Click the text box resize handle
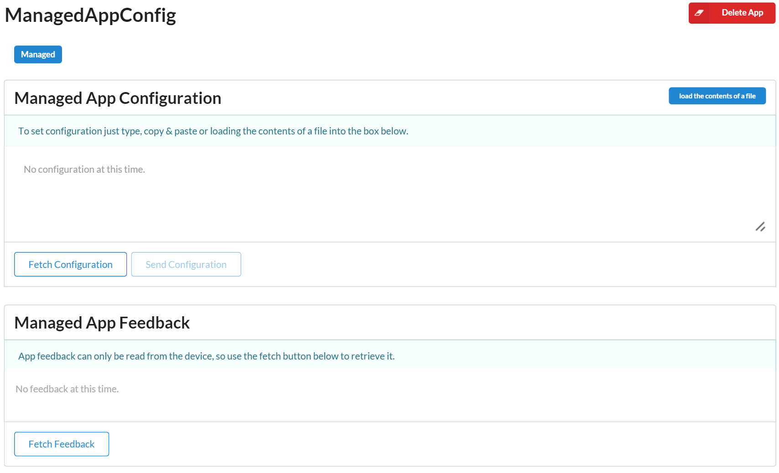Viewport: 779px width, 473px height. point(760,226)
